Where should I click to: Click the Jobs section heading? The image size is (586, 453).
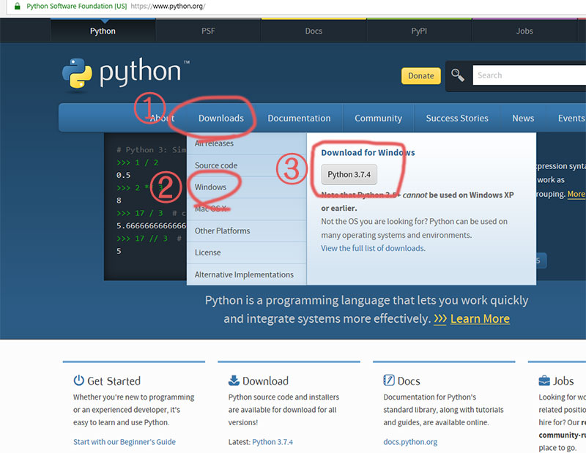coord(563,381)
